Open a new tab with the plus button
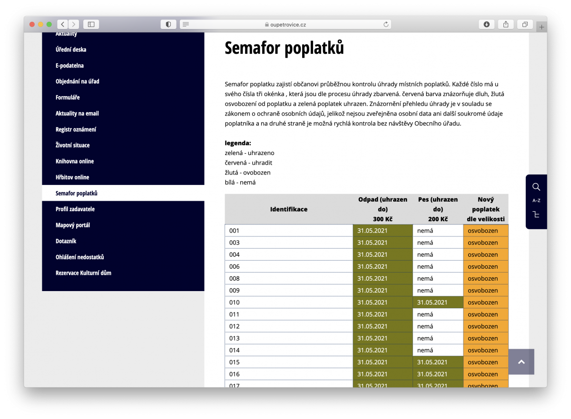This screenshot has width=571, height=419. point(541,26)
